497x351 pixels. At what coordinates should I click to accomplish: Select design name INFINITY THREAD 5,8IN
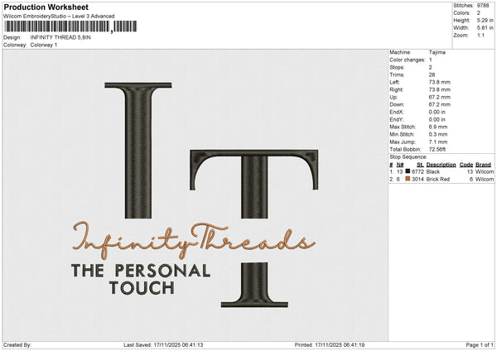(x=60, y=37)
